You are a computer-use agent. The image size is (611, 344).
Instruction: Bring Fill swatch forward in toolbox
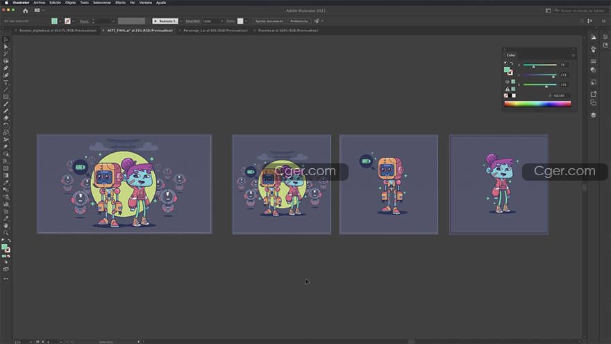(x=4, y=247)
